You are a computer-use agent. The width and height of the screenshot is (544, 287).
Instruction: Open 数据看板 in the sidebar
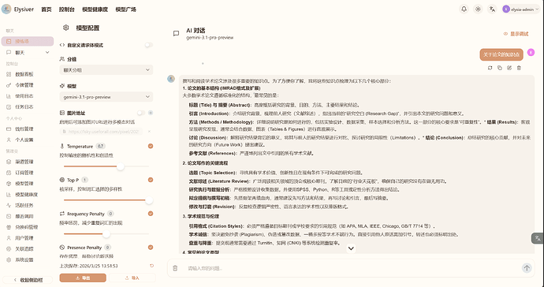(24, 74)
